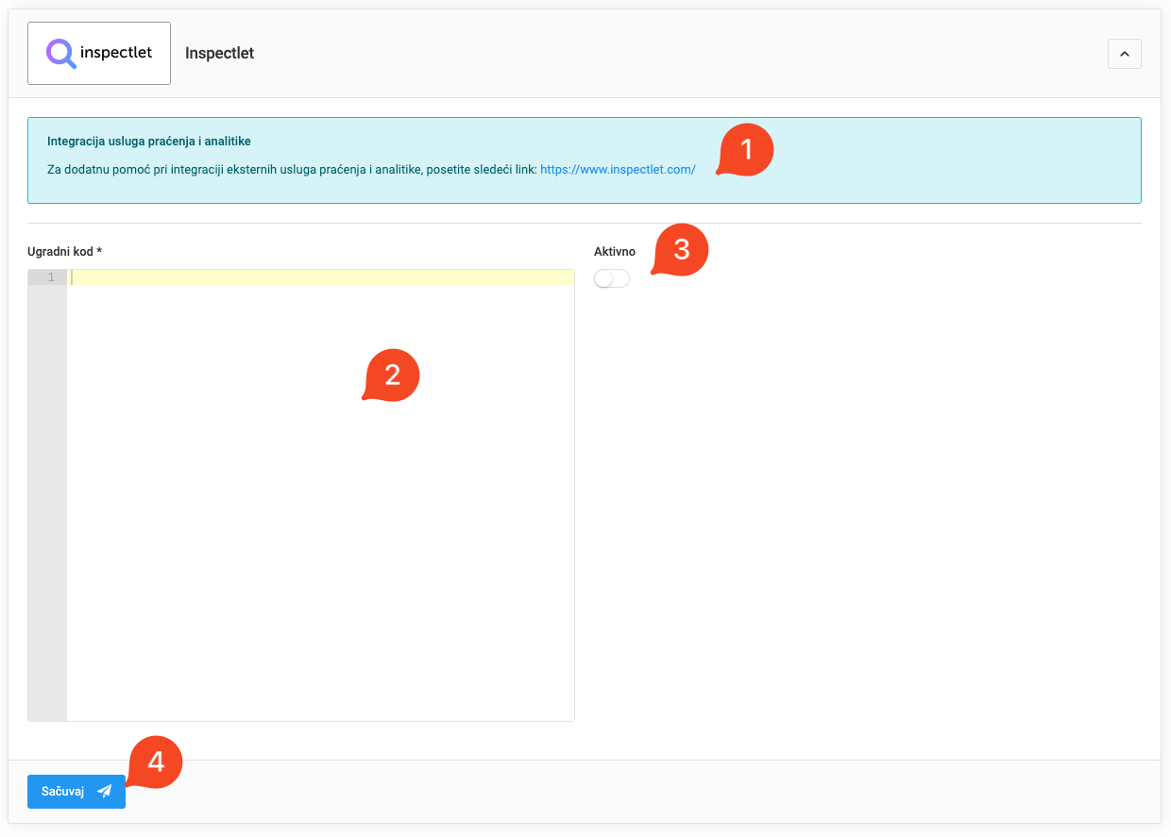This screenshot has height=837, width=1171.
Task: Click the "Integracija usluga praćenja i analitike" heading
Action: 148,141
